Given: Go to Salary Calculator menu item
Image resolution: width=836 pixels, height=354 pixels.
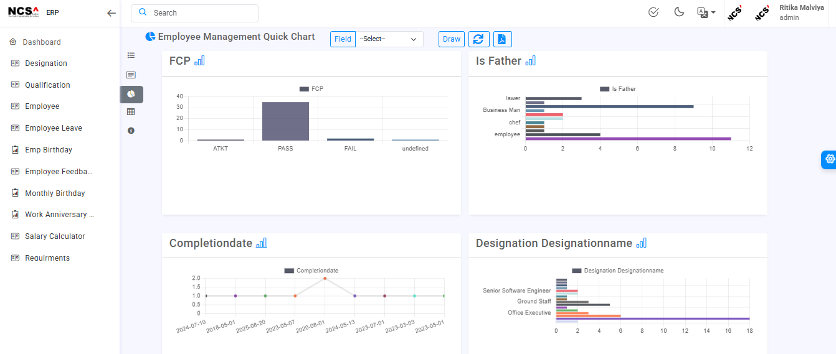Looking at the screenshot, I should coord(55,236).
